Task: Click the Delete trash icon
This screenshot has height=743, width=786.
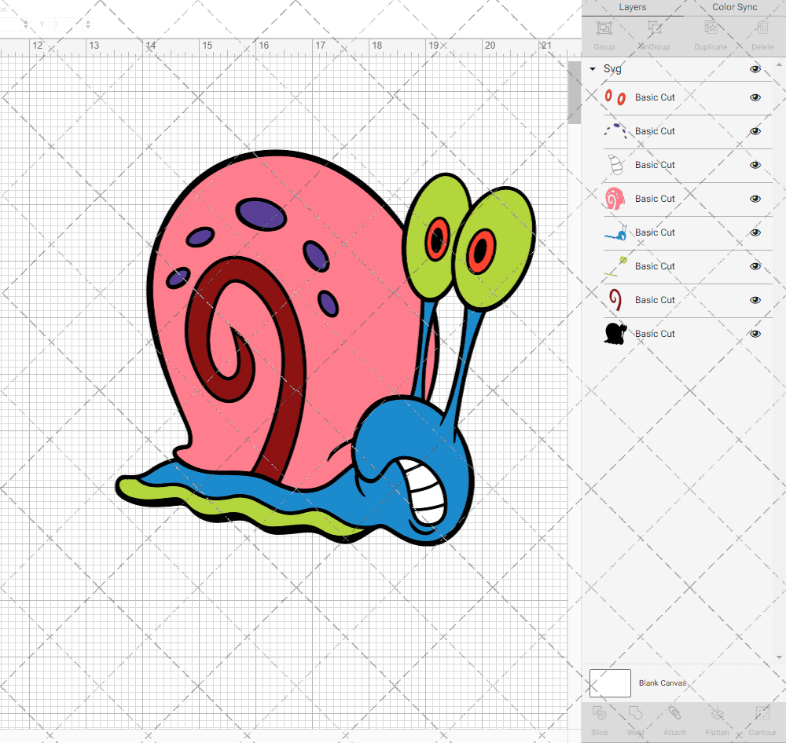Action: 762,28
